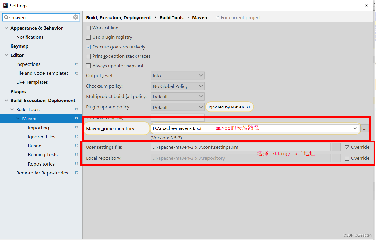Screen dimensions: 376x240
Task: Open Repositories under Maven
Action: point(41,164)
